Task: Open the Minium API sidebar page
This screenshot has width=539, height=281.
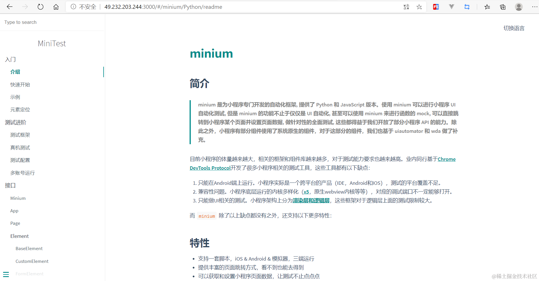Action: pyautogui.click(x=18, y=198)
